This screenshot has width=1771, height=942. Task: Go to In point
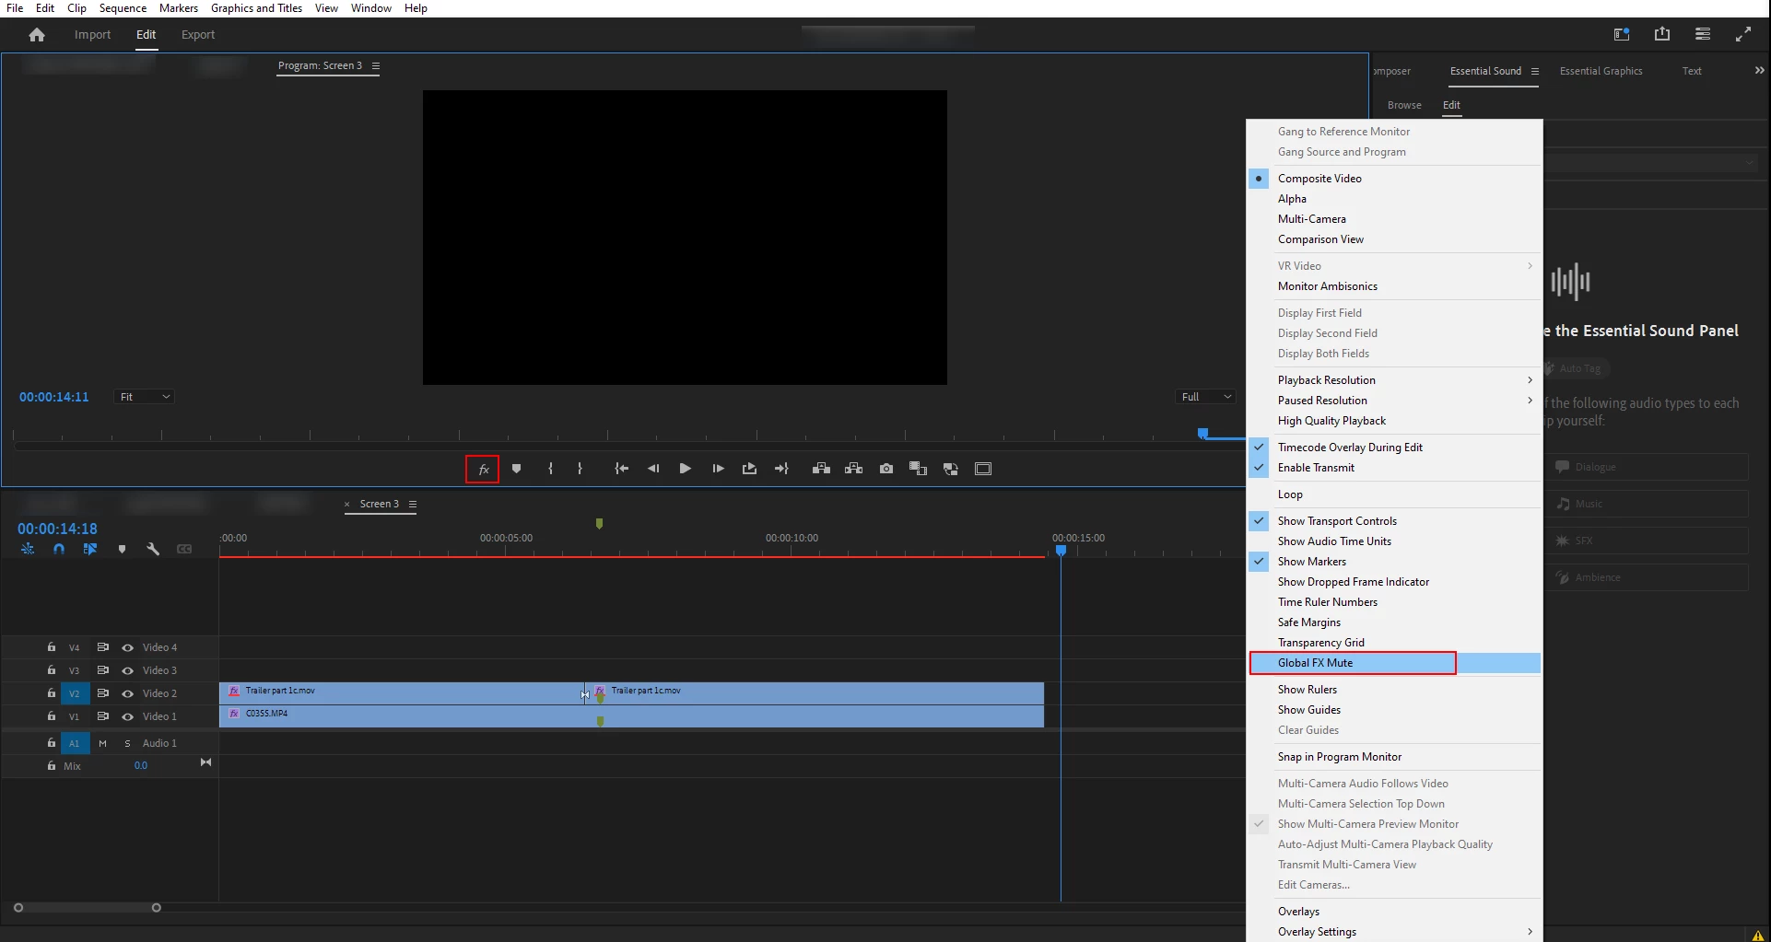(622, 469)
